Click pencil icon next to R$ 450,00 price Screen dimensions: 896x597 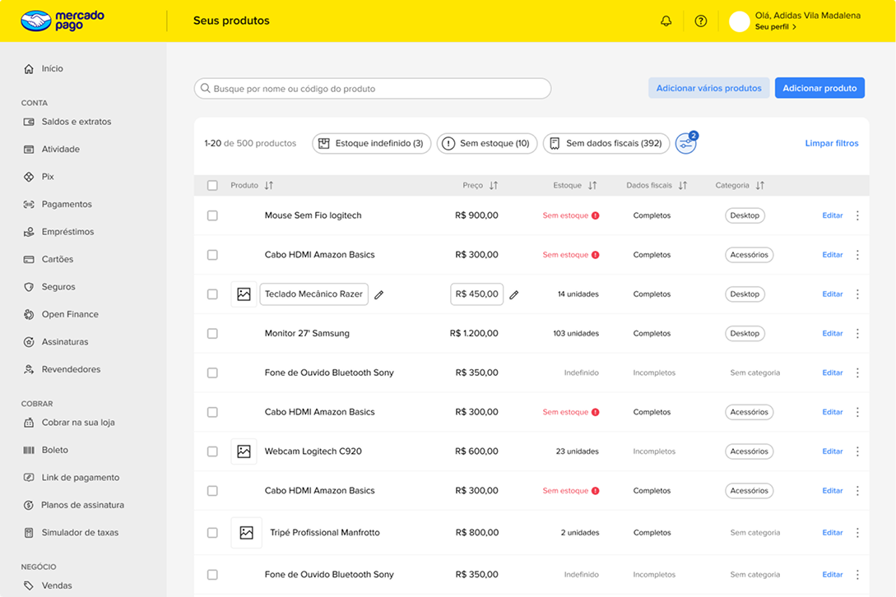pos(513,294)
